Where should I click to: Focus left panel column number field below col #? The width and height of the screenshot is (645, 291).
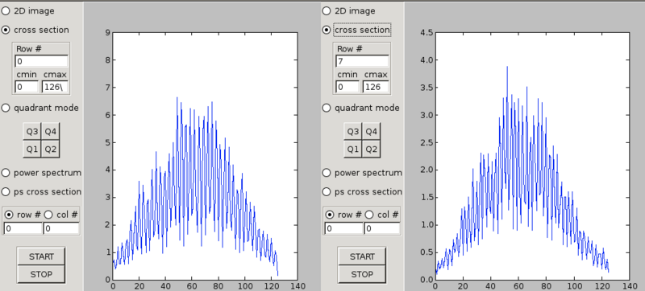pos(61,228)
